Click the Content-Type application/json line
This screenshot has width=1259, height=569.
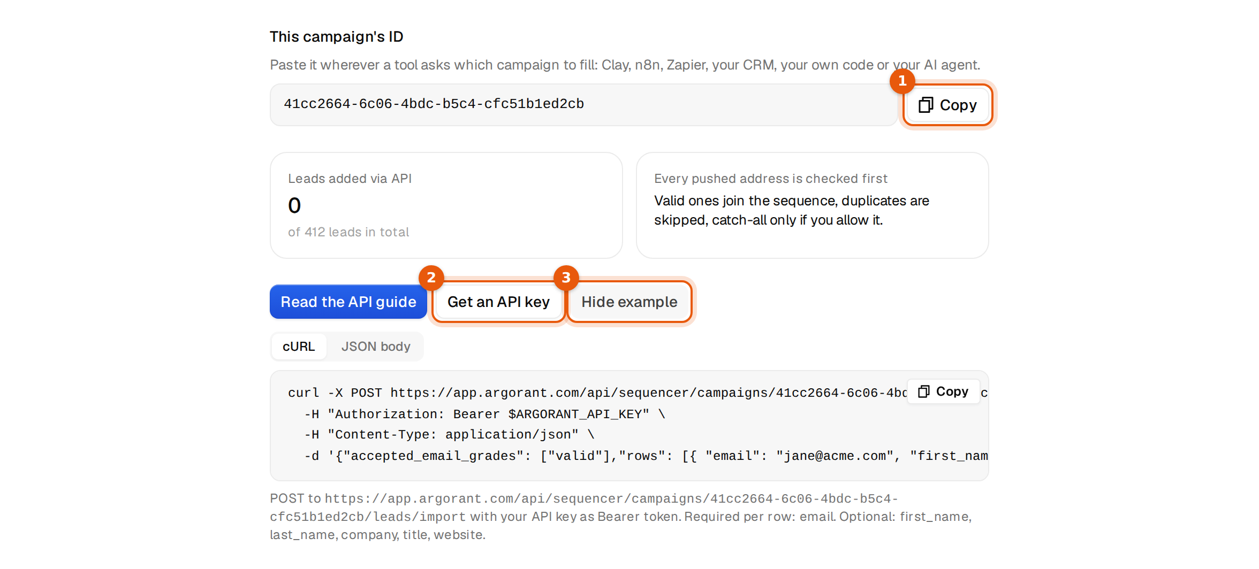(x=449, y=434)
